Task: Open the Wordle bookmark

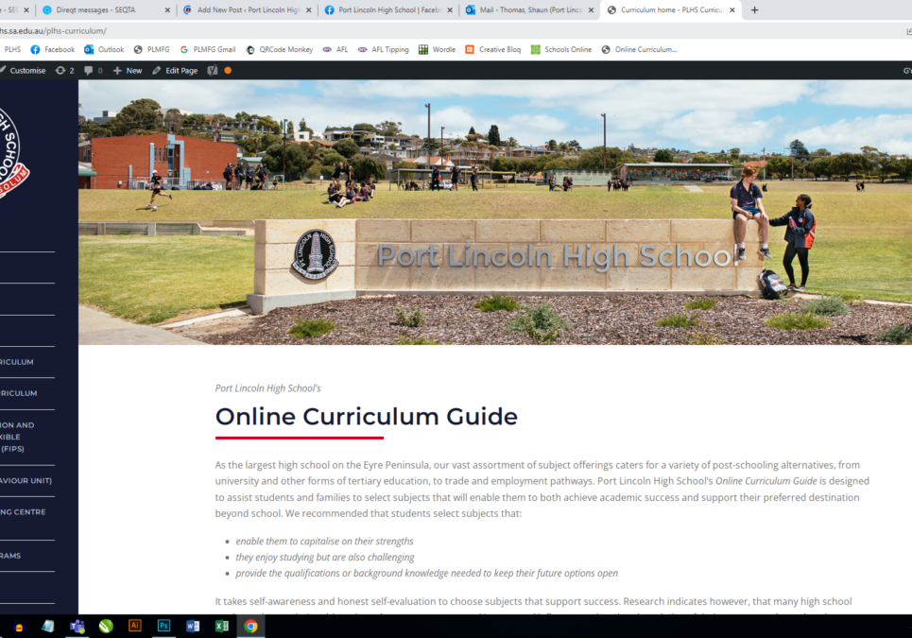Action: coord(437,49)
